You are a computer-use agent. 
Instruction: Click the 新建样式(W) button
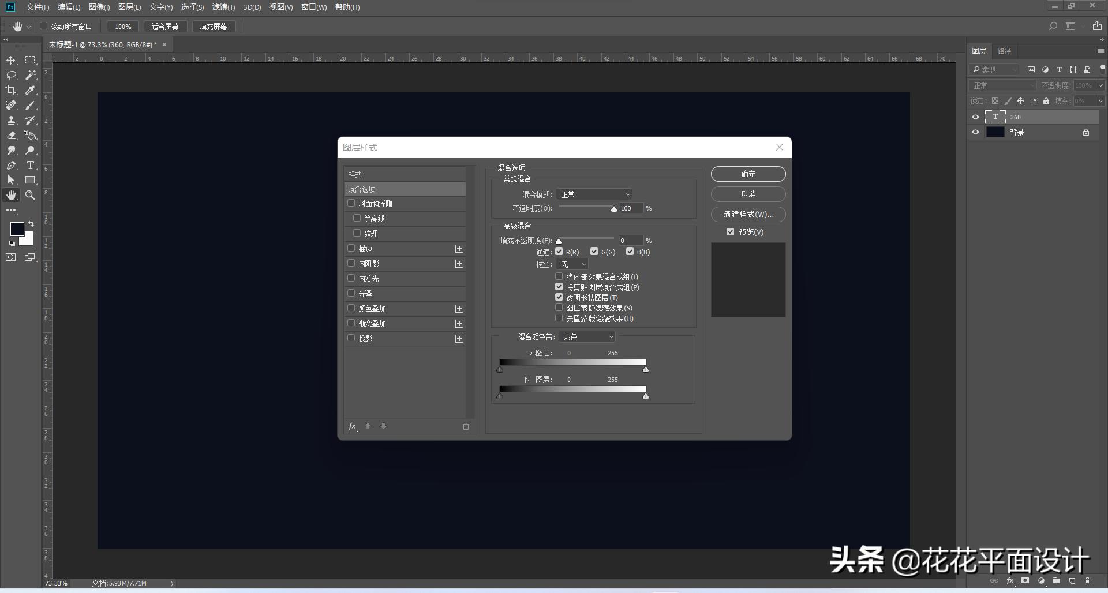(x=748, y=214)
